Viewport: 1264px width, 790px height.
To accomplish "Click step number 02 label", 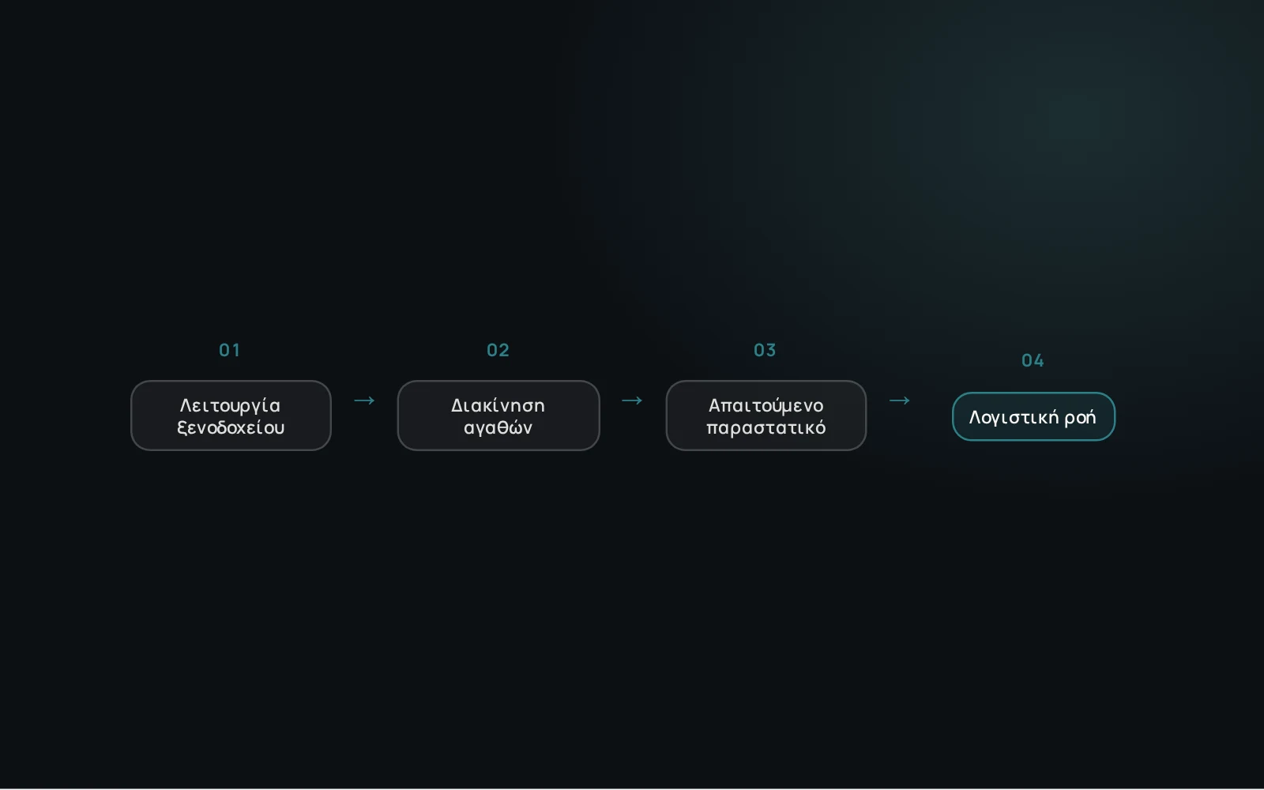I will (498, 350).
